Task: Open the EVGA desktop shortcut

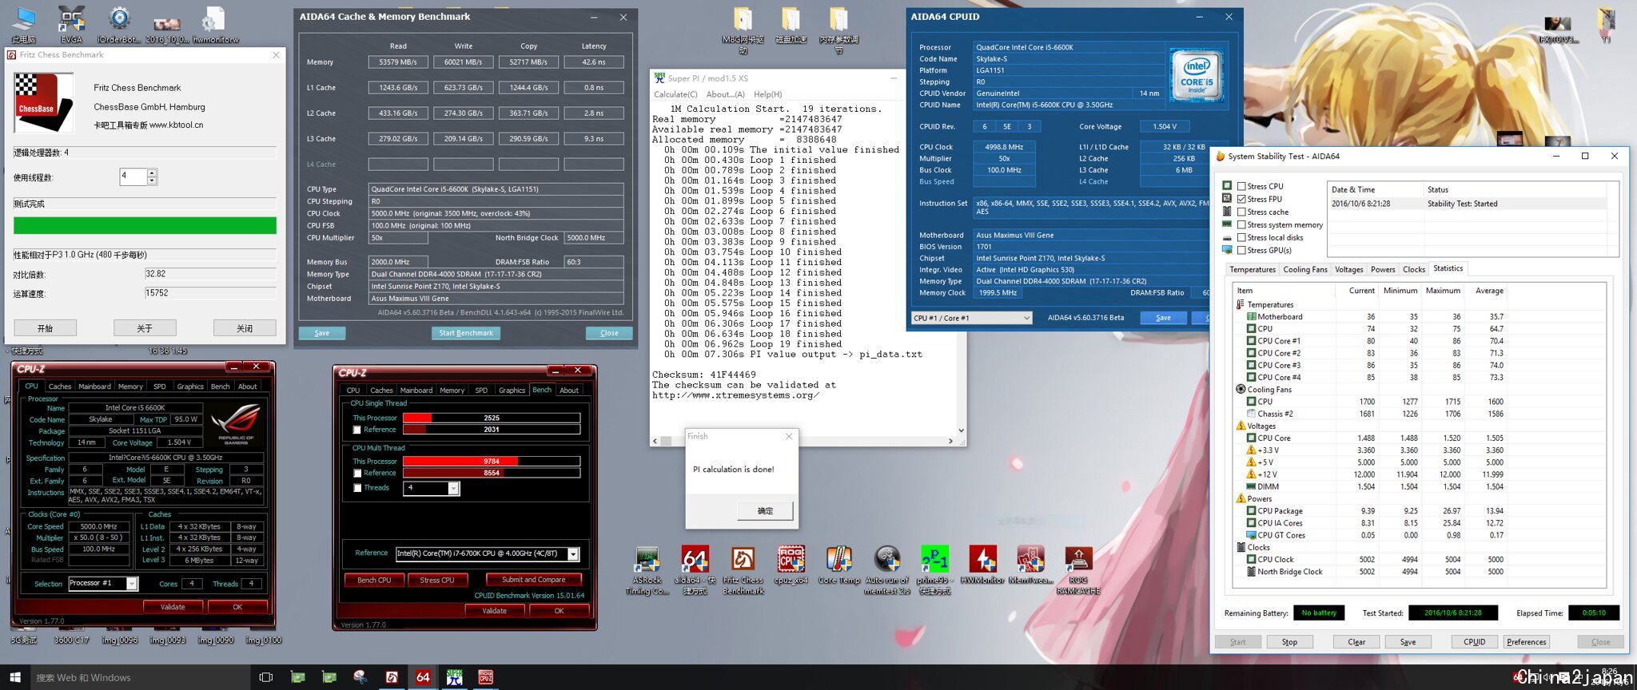Action: tap(72, 24)
